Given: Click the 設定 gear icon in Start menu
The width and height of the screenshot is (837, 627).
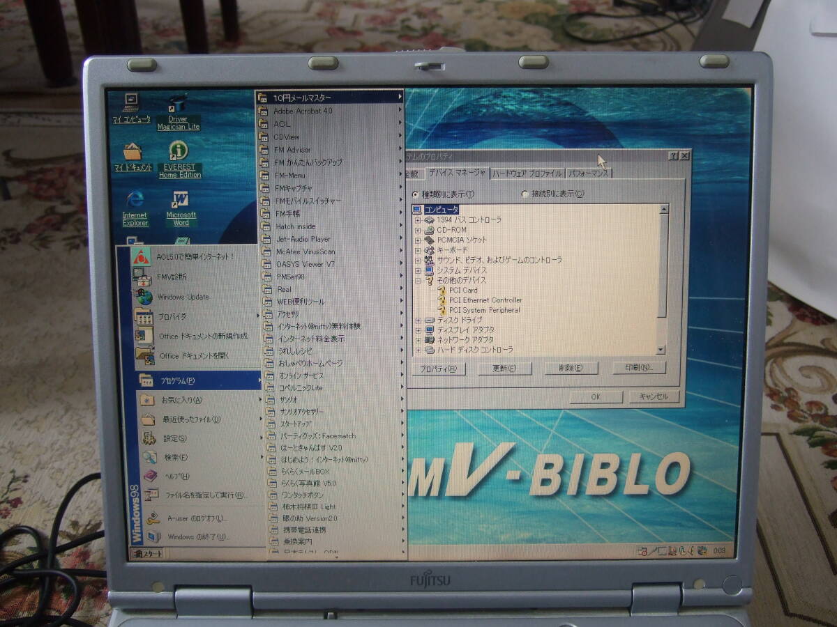Looking at the screenshot, I should (x=149, y=438).
